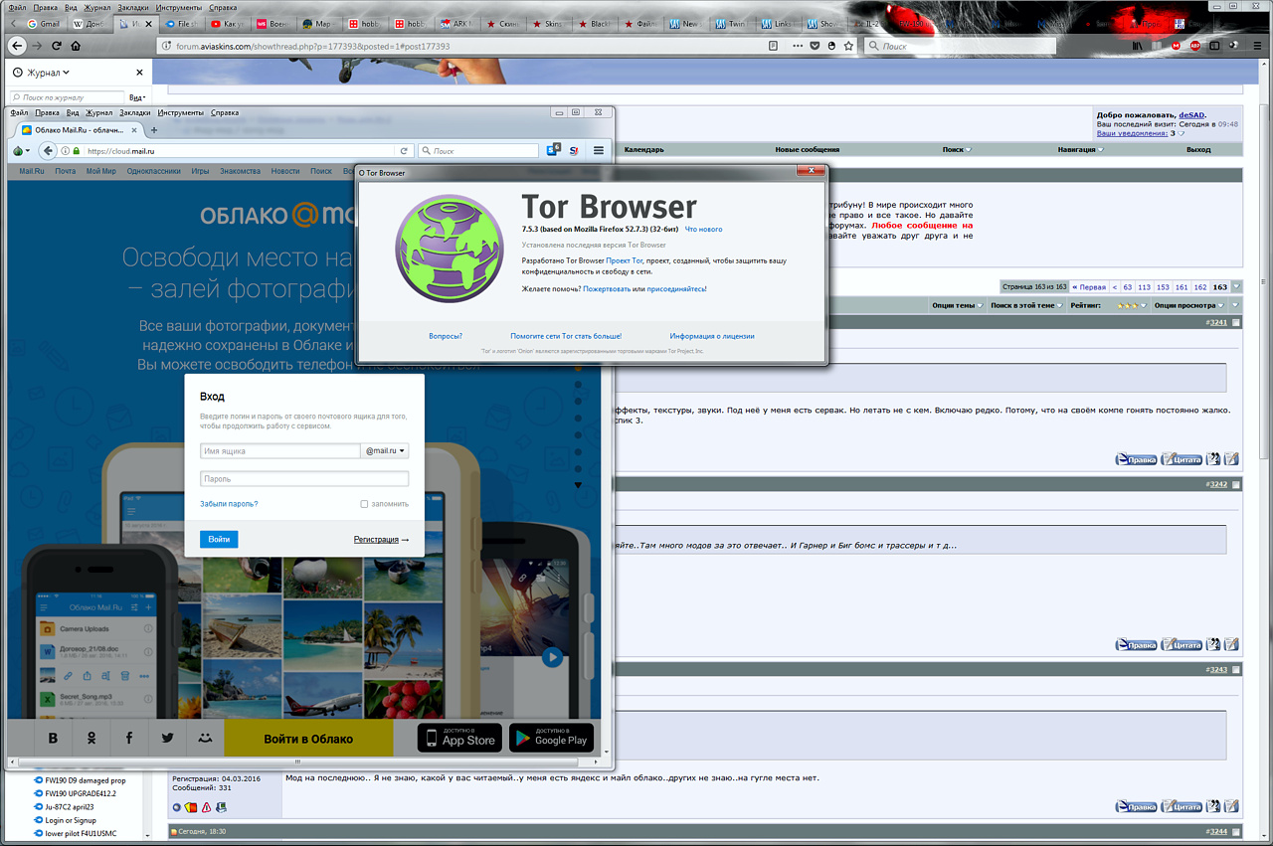Open the Опции темы dropdown
The height and width of the screenshot is (846, 1273).
[x=956, y=305]
